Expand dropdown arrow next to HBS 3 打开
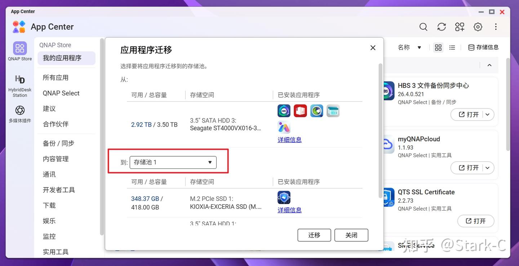The image size is (519, 266). [x=488, y=114]
